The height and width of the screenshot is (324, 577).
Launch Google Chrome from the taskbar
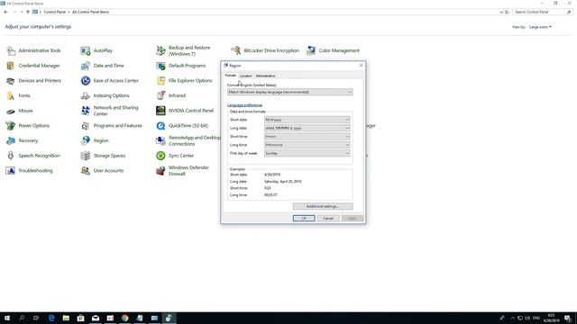click(x=124, y=318)
